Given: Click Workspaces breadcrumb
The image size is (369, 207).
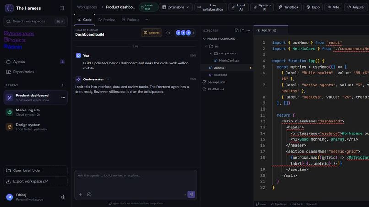Looking at the screenshot, I should 87,7.
